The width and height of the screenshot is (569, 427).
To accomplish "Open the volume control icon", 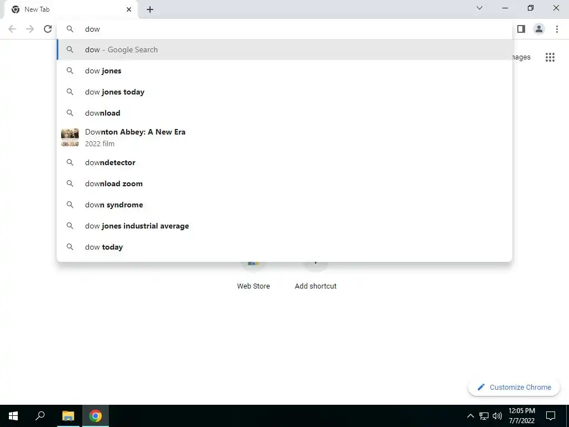I will click(497, 416).
